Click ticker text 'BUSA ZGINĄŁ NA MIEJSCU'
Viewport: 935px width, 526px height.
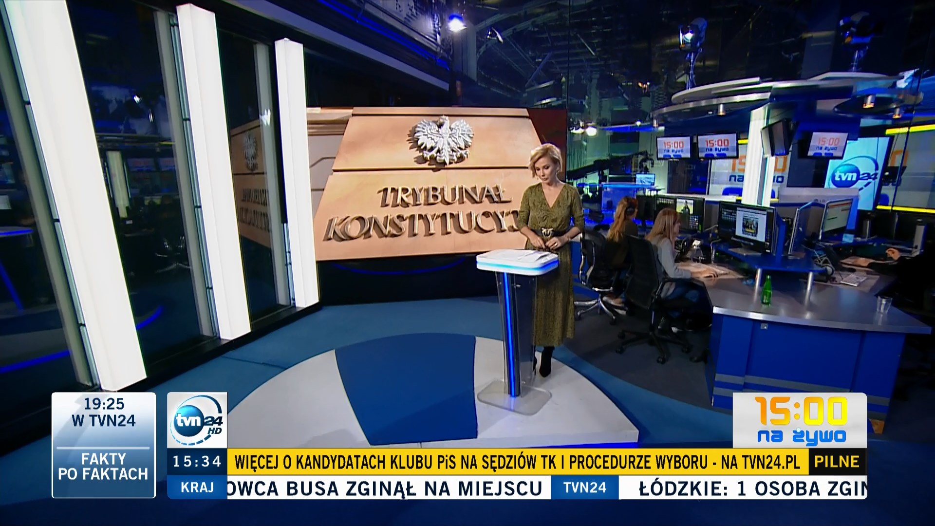414,488
